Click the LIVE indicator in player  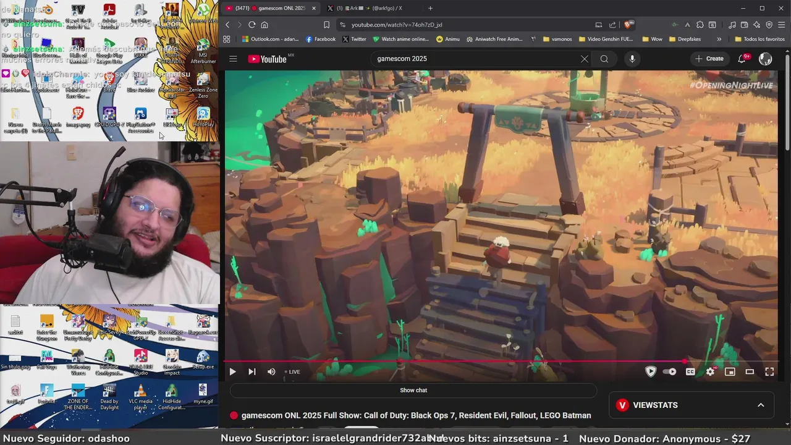tap(292, 371)
